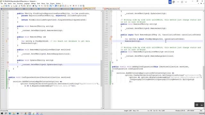Click the 'await FindByIdAsync' line in the right pane
This screenshot has width=205, height=115.
click(155, 39)
